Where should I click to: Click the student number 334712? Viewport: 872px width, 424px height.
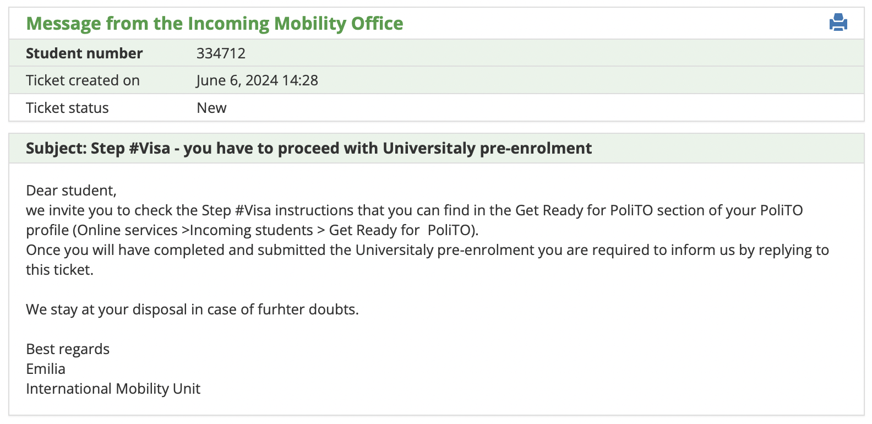pyautogui.click(x=221, y=53)
